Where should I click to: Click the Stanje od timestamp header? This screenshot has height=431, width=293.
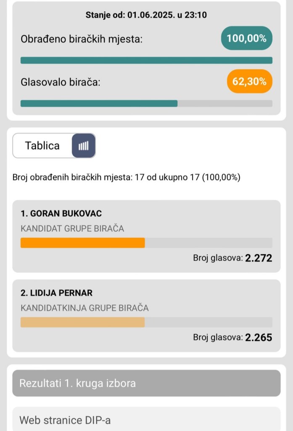(146, 15)
